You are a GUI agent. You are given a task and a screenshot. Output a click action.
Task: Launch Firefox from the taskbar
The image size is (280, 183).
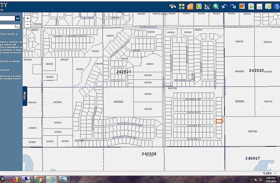(15, 179)
